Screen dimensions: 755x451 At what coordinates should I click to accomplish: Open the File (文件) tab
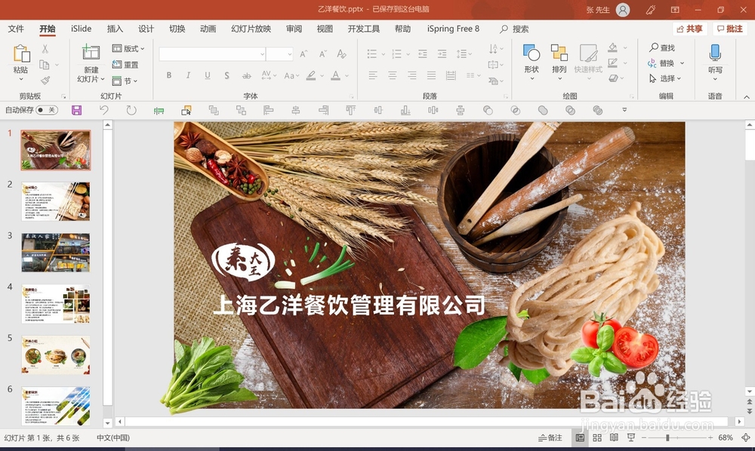(16, 29)
